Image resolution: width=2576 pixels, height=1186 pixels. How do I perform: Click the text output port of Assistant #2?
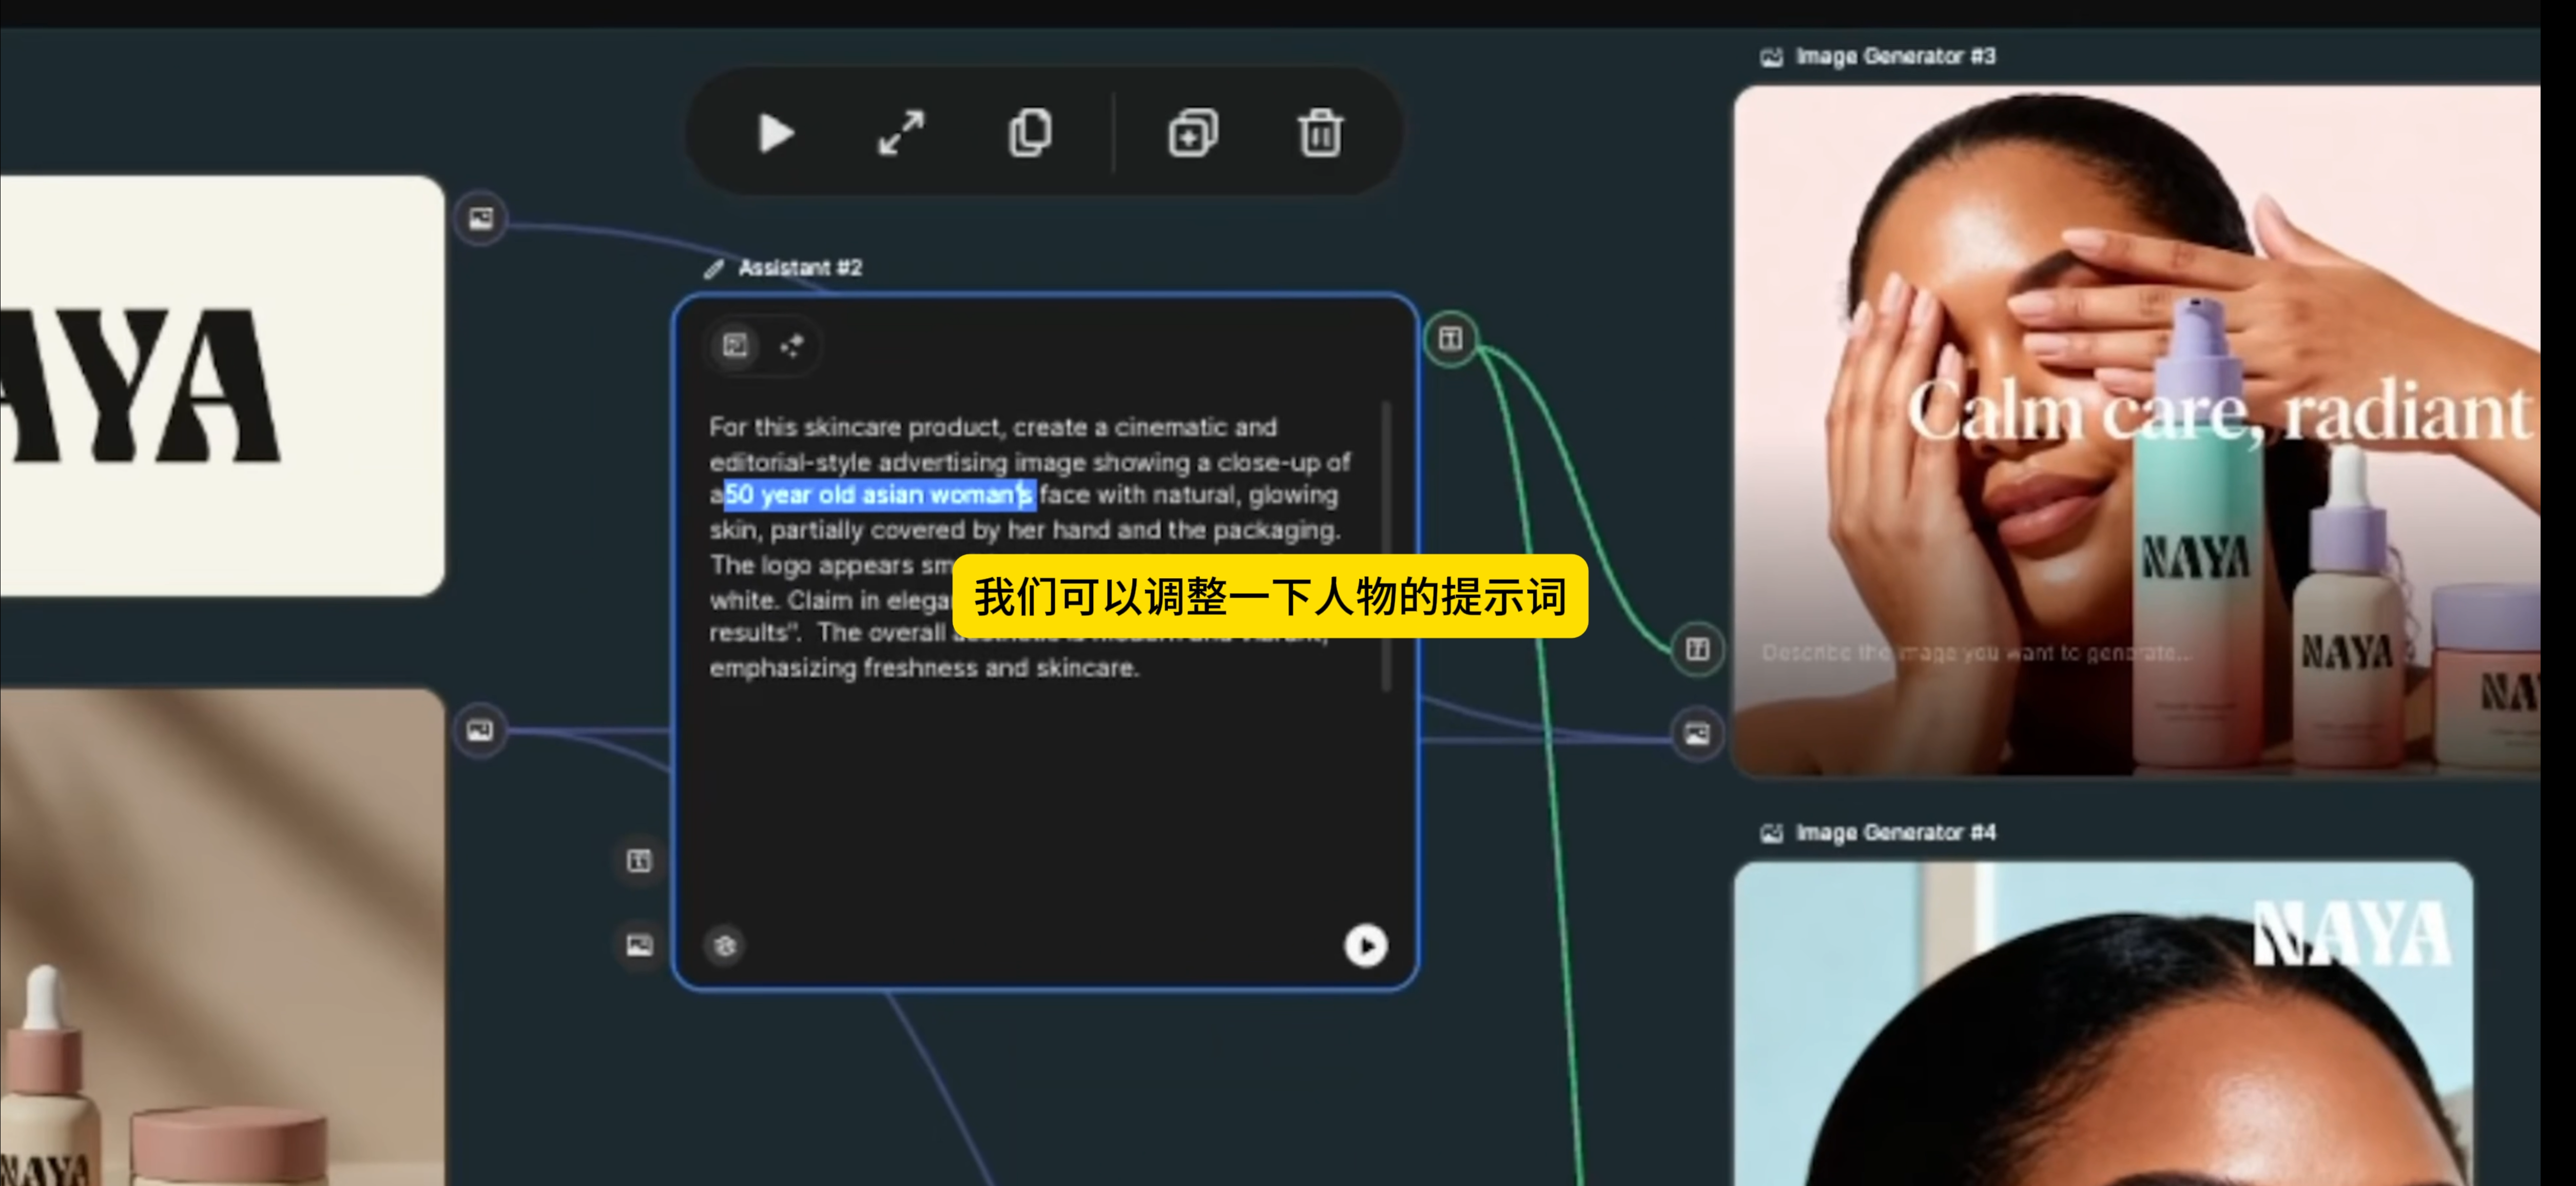(x=1450, y=339)
